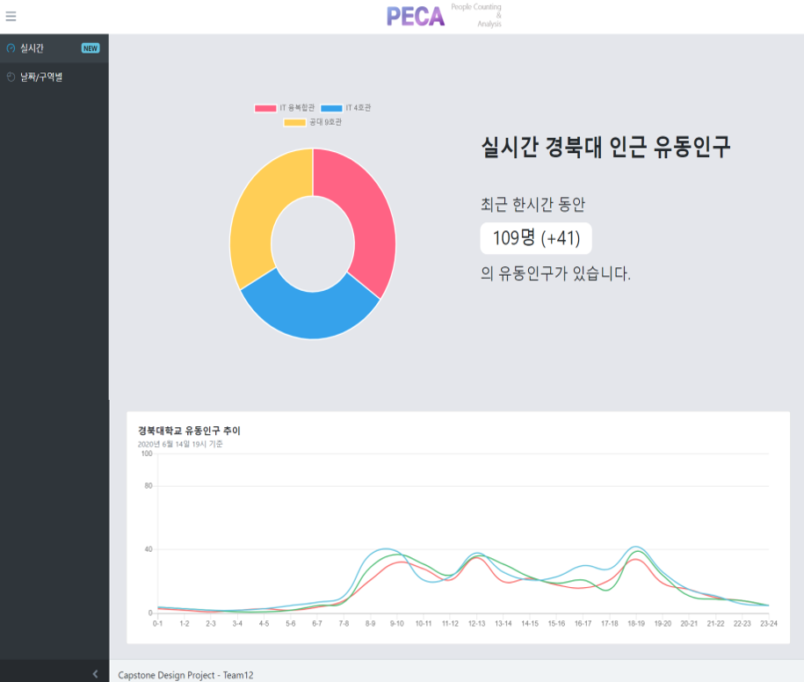The width and height of the screenshot is (804, 682).
Task: Open the hamburger menu icon
Action: [x=11, y=15]
